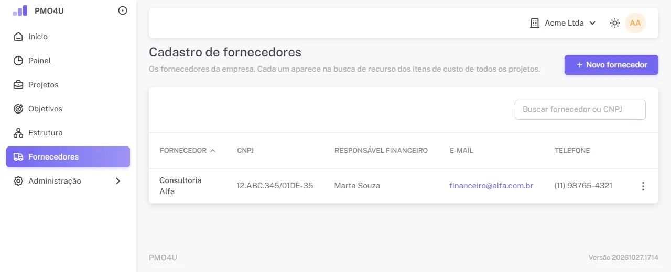
Task: Focus the Buscar fornecedor ou CNPJ field
Action: [580, 110]
